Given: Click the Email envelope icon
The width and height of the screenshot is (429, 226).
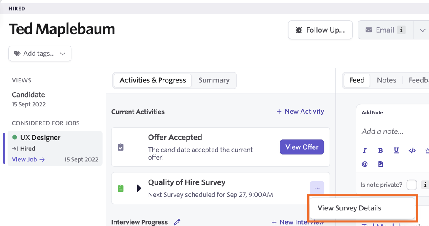Looking at the screenshot, I should (369, 30).
